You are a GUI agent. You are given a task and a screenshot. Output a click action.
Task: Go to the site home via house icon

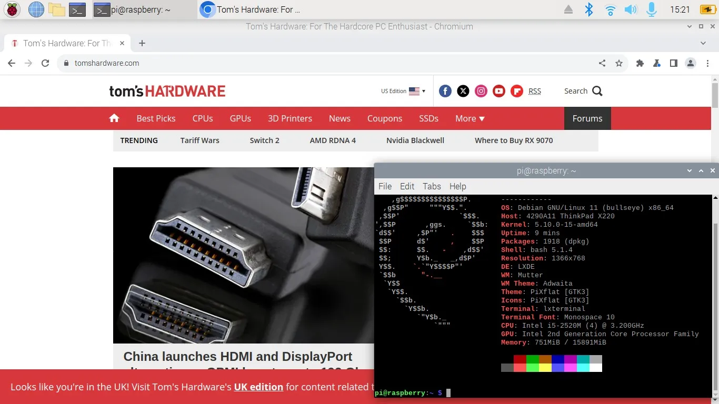coord(114,118)
